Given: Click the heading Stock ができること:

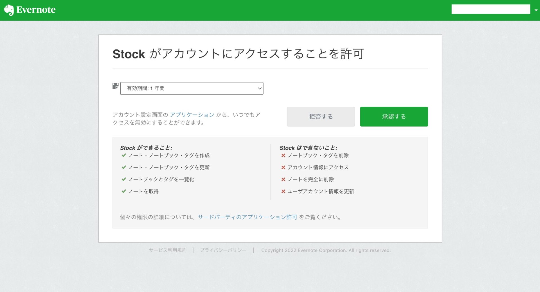Looking at the screenshot, I should 146,148.
